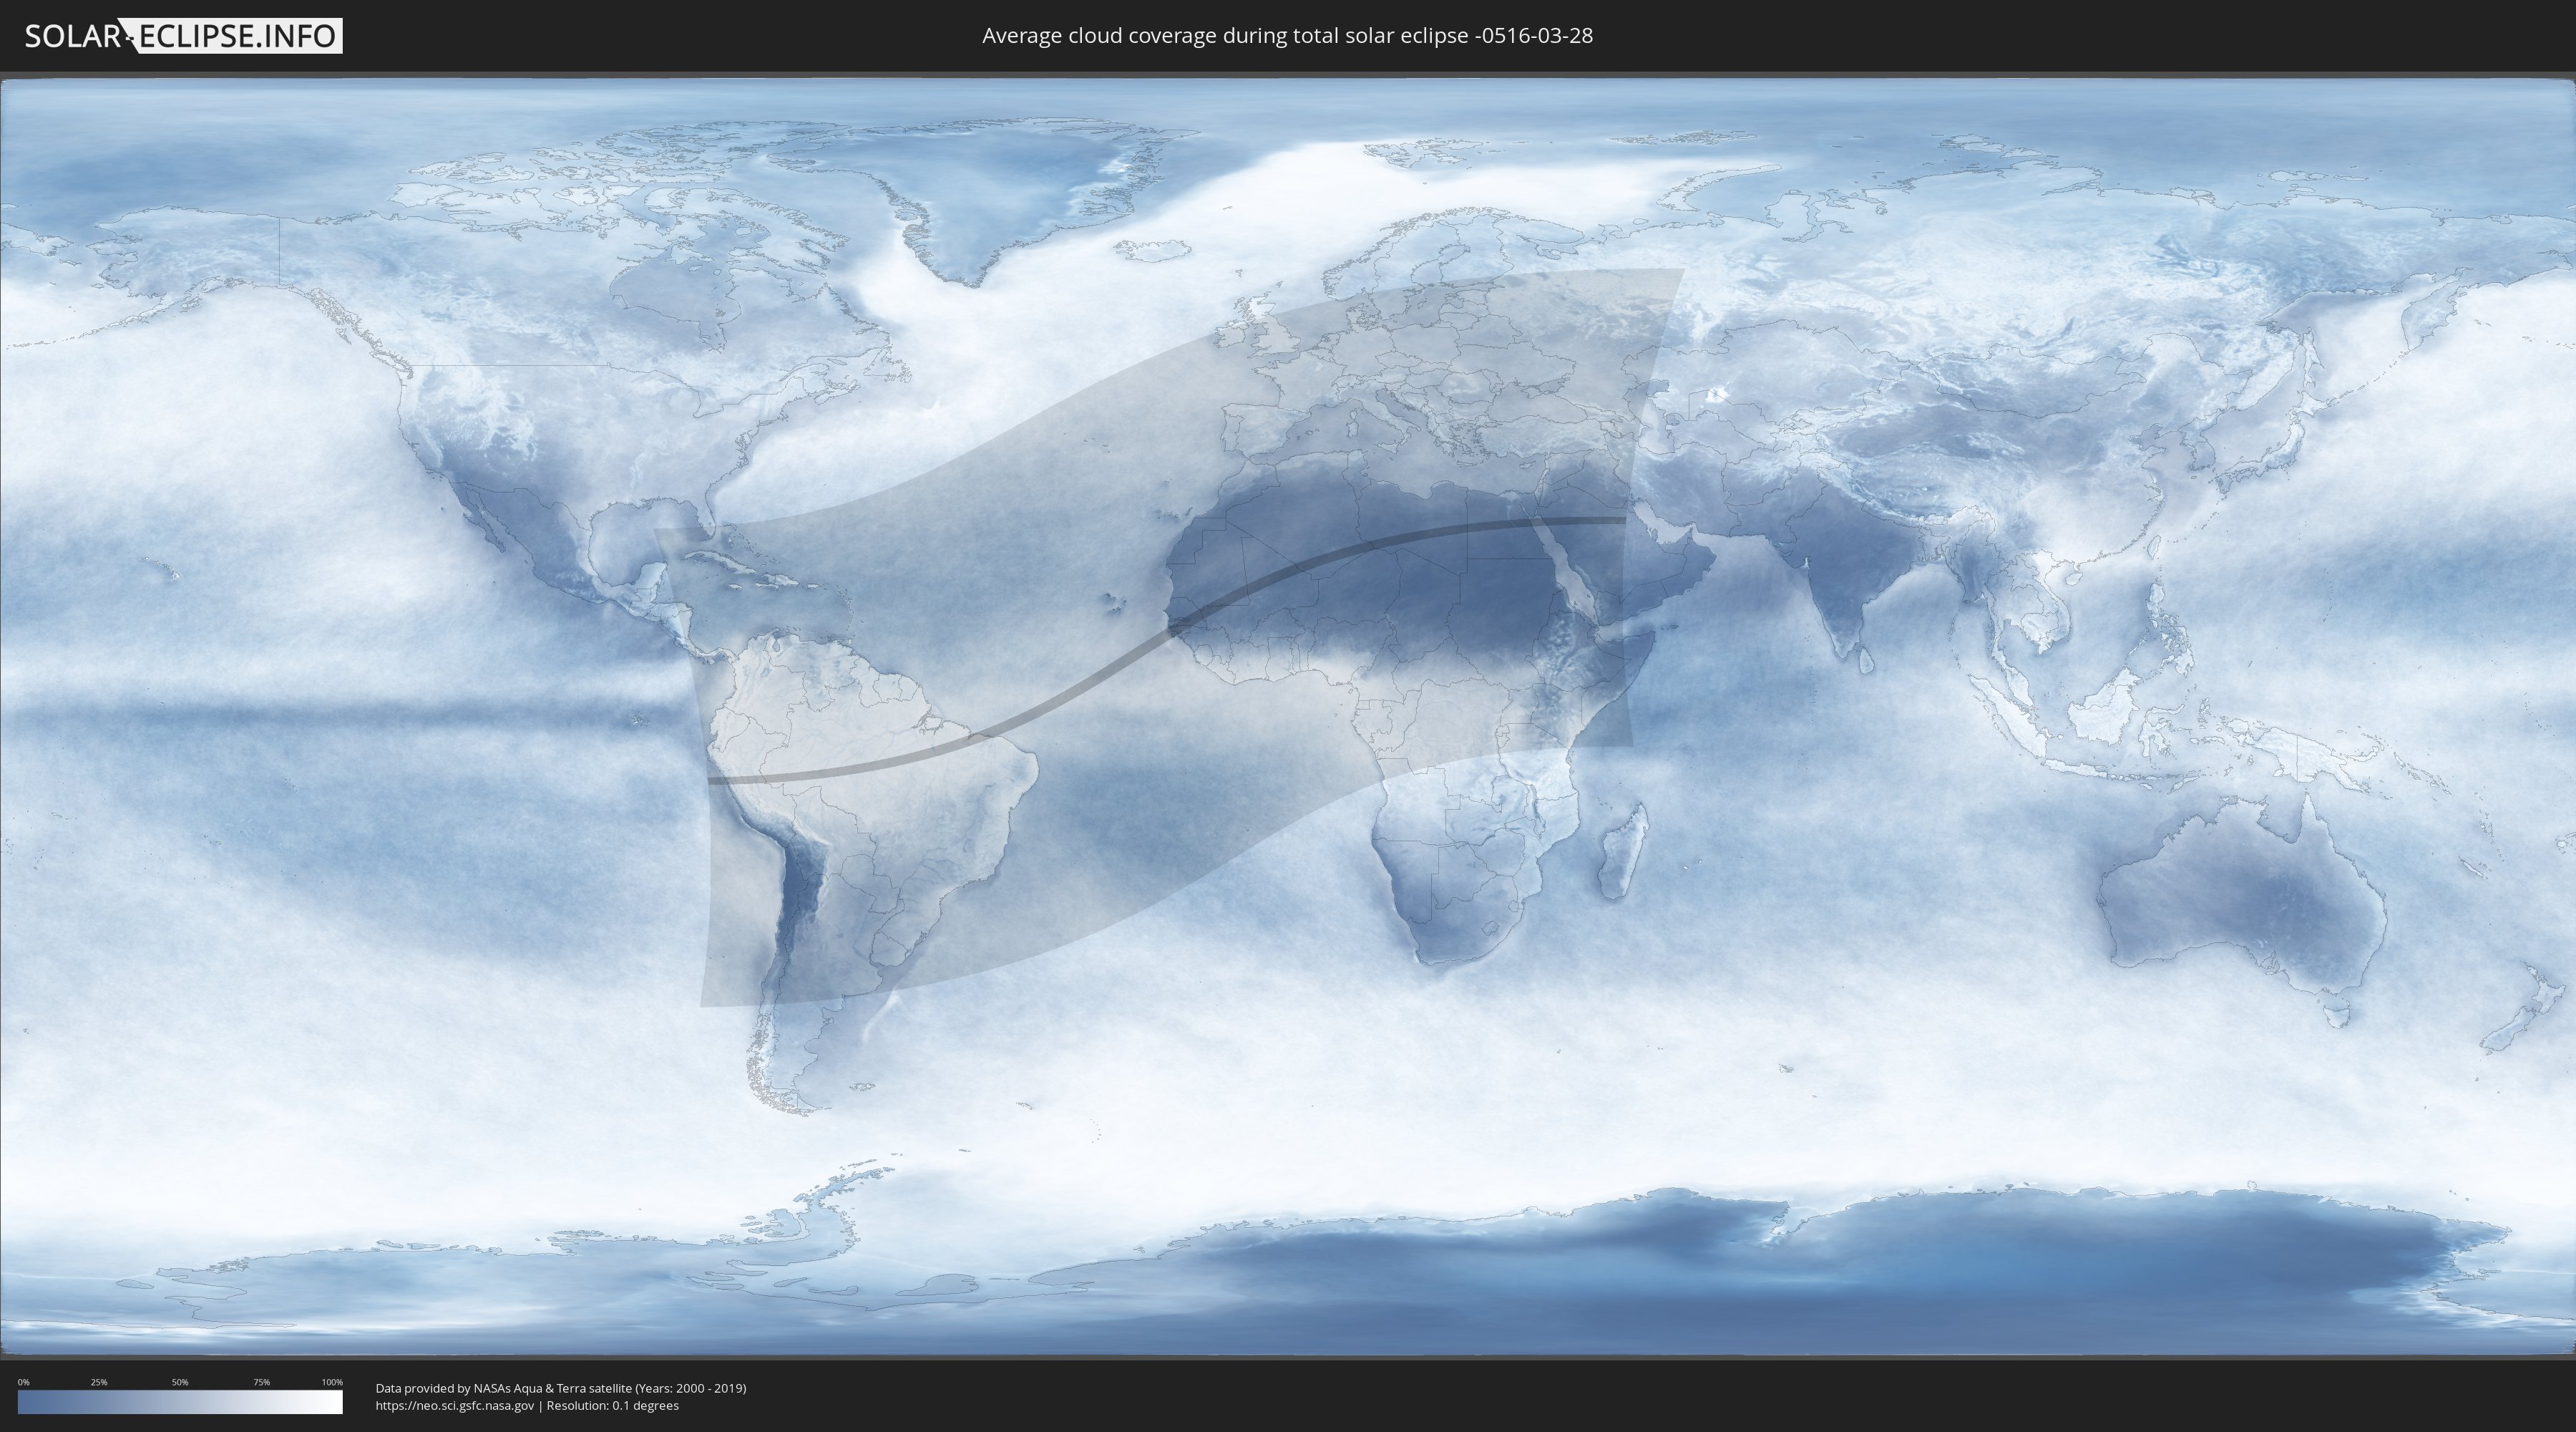Click the 0% legend label
The height and width of the screenshot is (1432, 2576).
pos(23,1382)
